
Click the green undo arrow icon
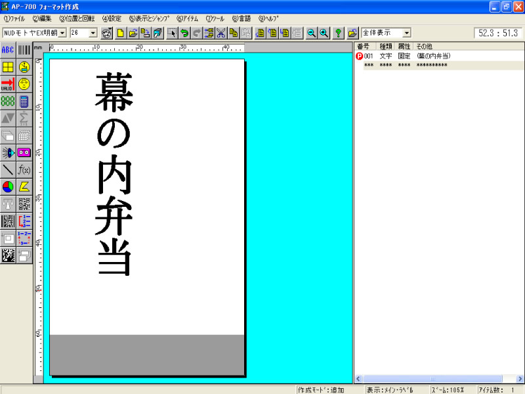[184, 32]
